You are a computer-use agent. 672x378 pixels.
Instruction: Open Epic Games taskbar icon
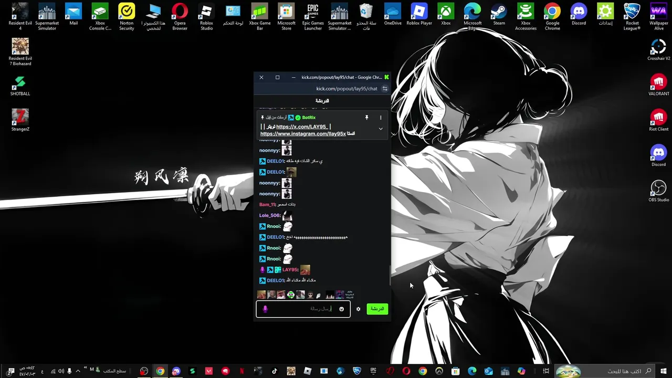point(373,371)
